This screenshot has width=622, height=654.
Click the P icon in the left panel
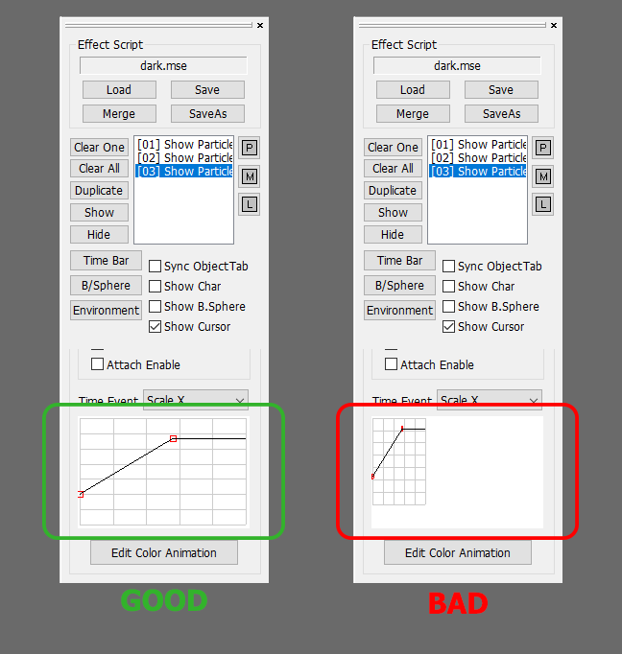[250, 148]
